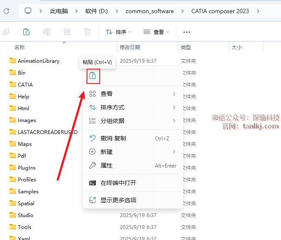Viewport: 281px width, 240px height.
Task: Click the Bin folder's icon
Action: pos(13,73)
